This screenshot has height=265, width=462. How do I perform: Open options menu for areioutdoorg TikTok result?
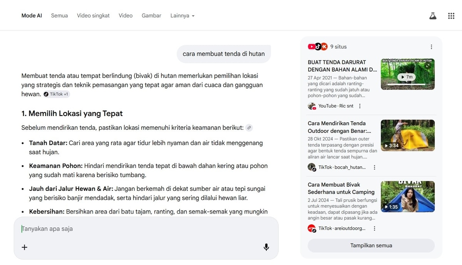pos(374,228)
